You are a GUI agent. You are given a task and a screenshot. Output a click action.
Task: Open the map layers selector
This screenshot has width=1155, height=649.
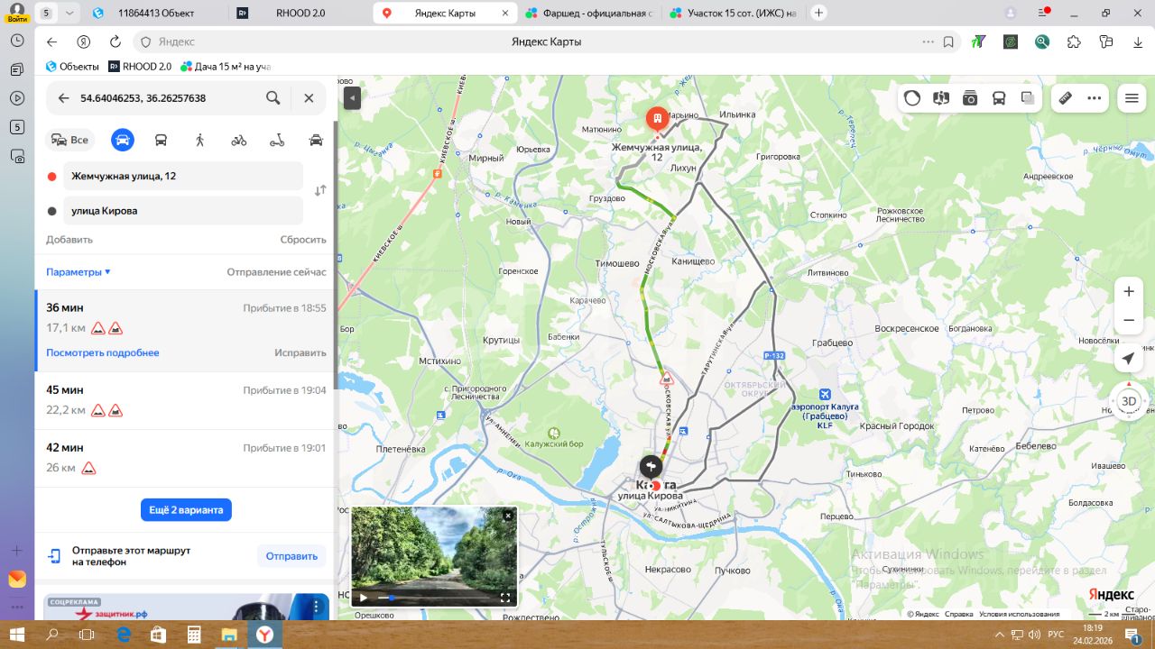[1028, 98]
